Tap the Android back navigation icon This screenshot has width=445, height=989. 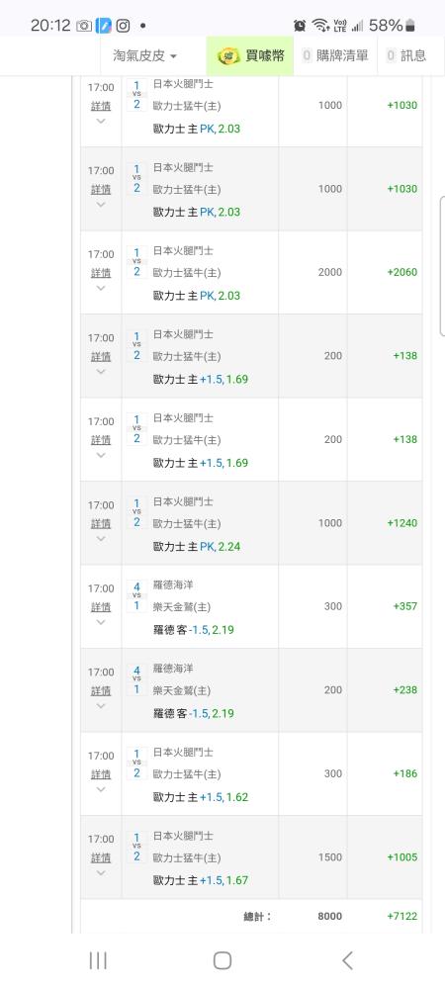coord(347,960)
